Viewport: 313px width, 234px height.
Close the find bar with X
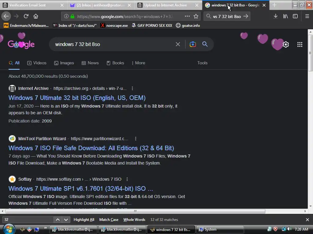307,220
